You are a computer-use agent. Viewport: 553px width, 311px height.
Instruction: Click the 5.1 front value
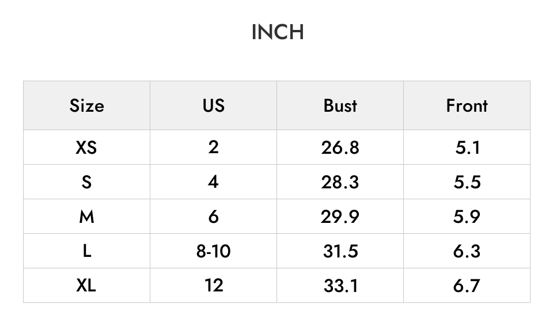pyautogui.click(x=467, y=147)
